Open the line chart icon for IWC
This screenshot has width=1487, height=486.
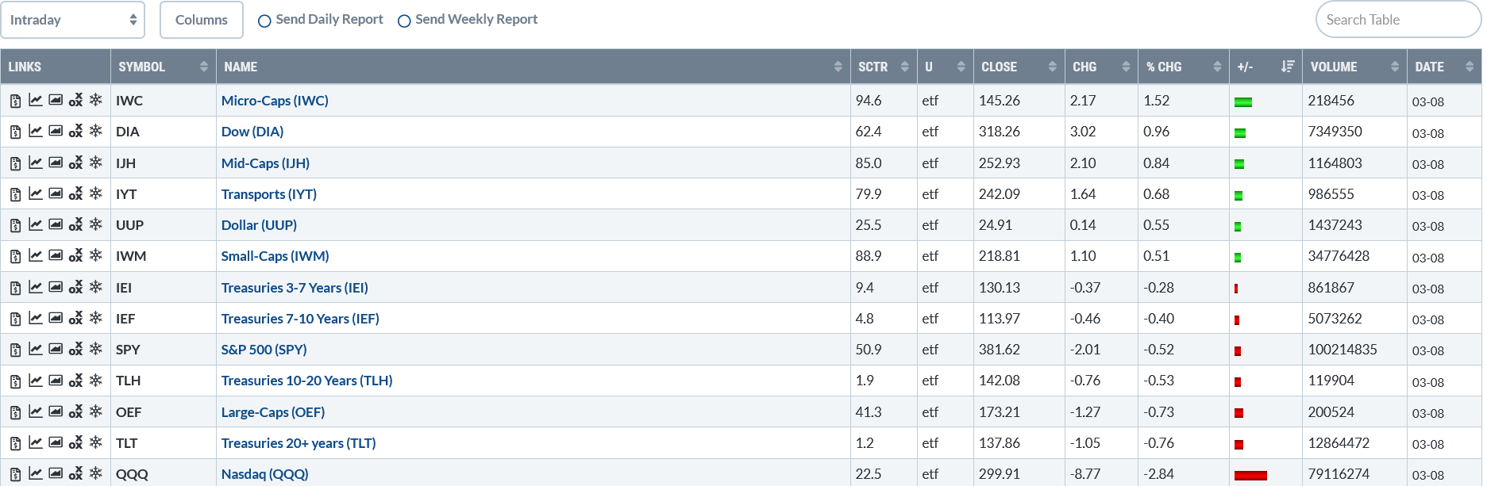(36, 100)
